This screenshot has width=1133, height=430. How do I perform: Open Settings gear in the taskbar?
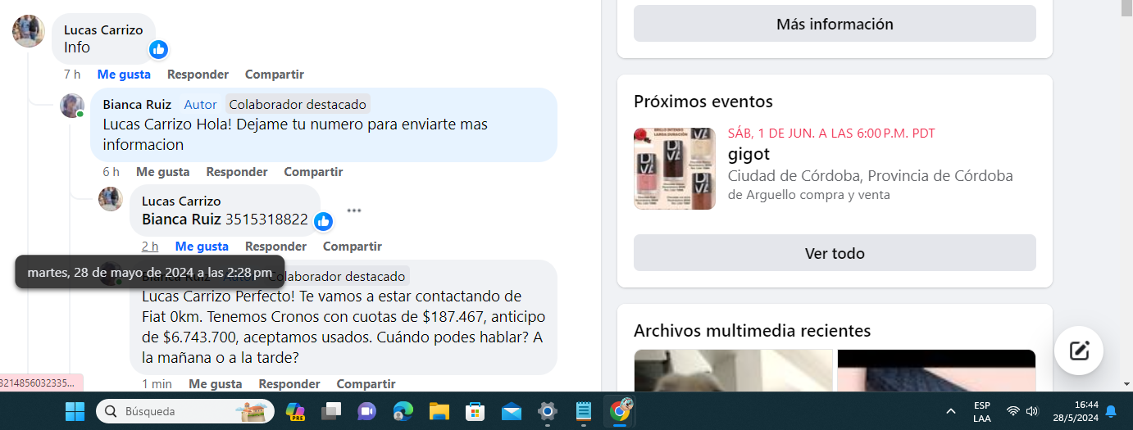(548, 411)
